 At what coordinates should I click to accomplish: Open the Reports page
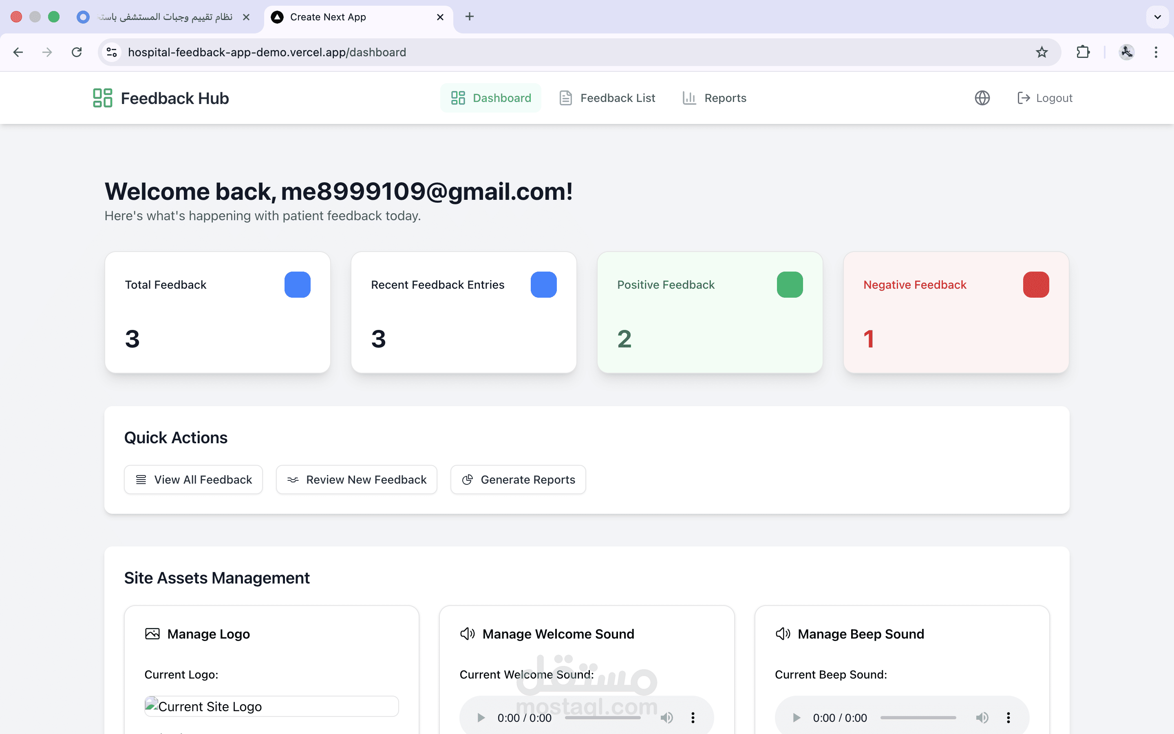pyautogui.click(x=714, y=98)
